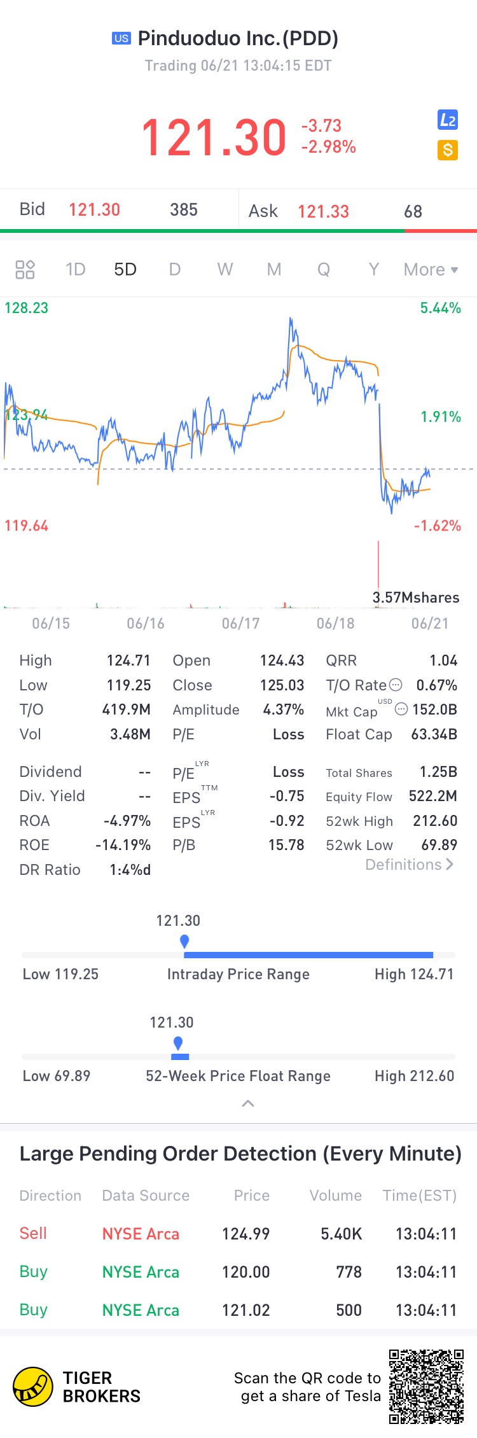Tap the Intraday Price Range marker
This screenshot has width=477, height=1438.
(x=184, y=941)
